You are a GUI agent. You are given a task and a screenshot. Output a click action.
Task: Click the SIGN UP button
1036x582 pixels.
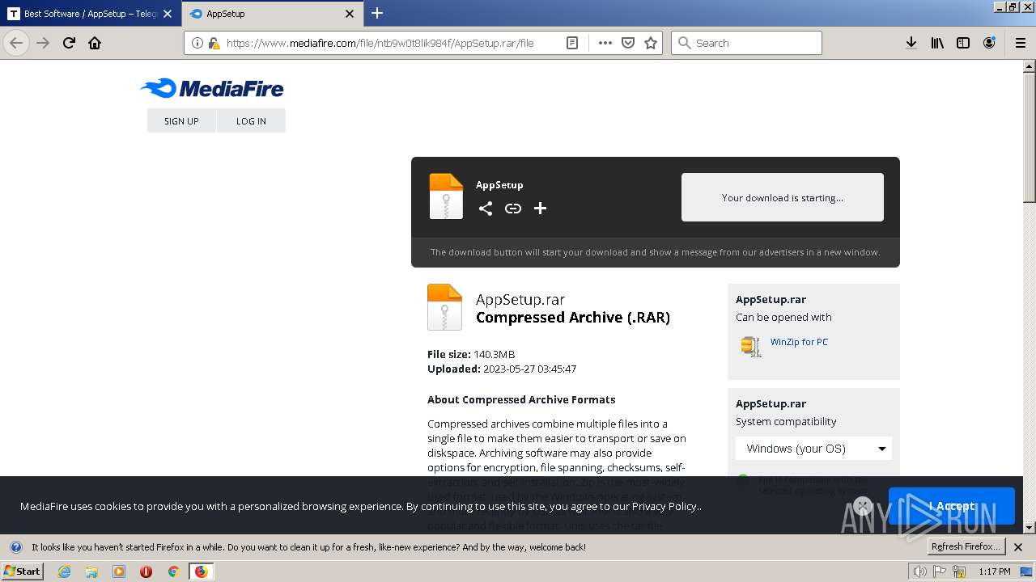[x=181, y=120]
